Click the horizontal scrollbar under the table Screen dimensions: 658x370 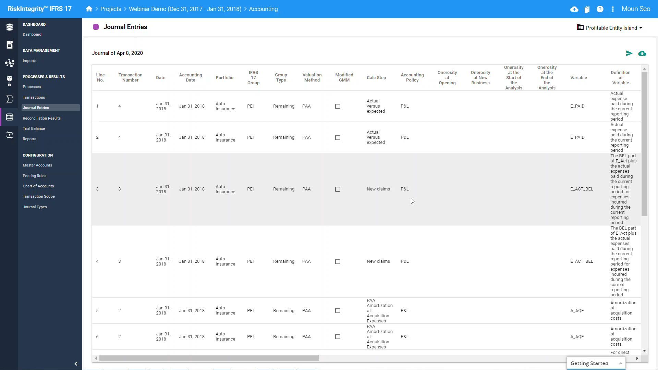tap(209, 358)
